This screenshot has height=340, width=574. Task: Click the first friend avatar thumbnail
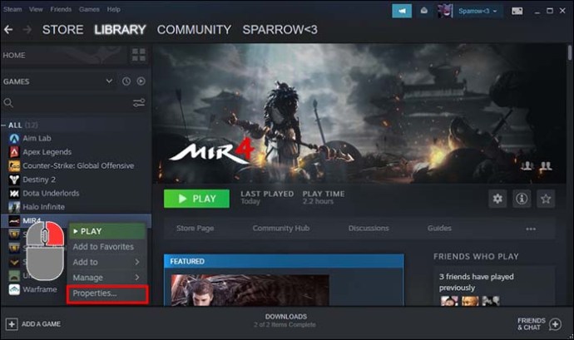coord(449,301)
